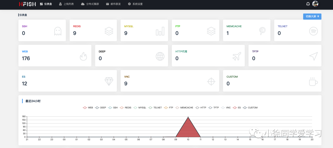
Task: Toggle the CUSTOM series in chart legend
Action: (x=250, y=107)
